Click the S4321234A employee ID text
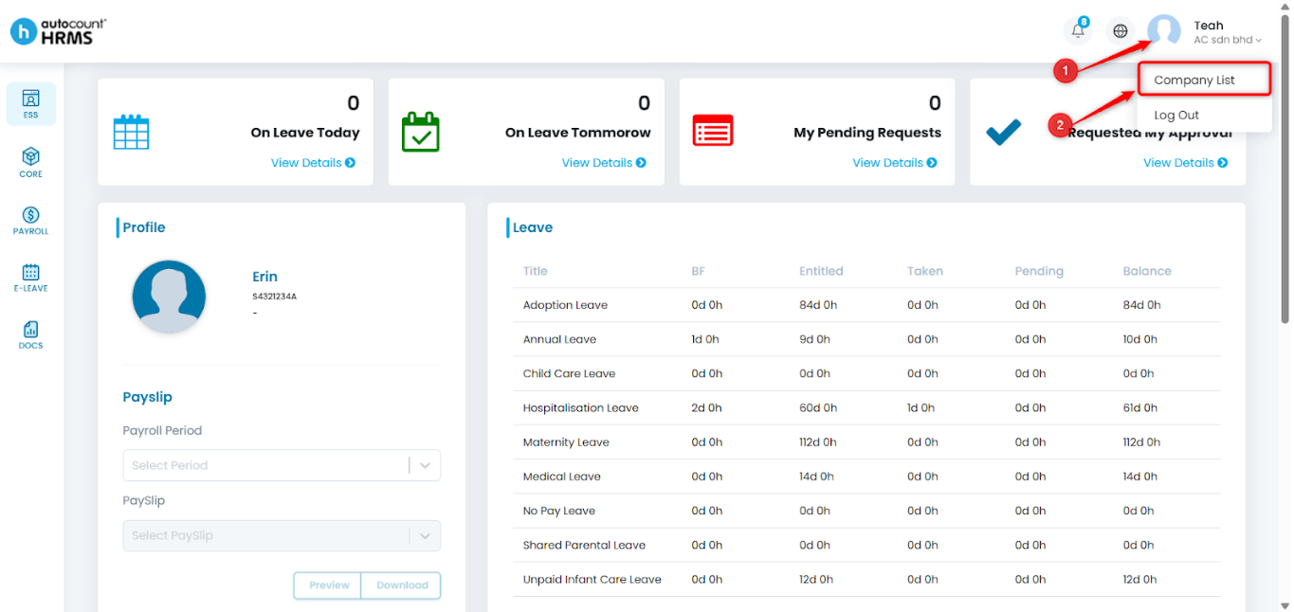The width and height of the screenshot is (1294, 612). pos(274,297)
